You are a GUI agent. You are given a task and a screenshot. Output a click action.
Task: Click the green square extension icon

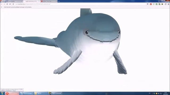(156, 4)
